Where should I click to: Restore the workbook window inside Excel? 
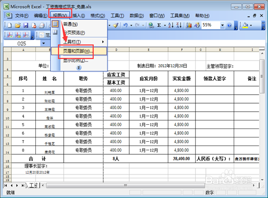[255, 16]
